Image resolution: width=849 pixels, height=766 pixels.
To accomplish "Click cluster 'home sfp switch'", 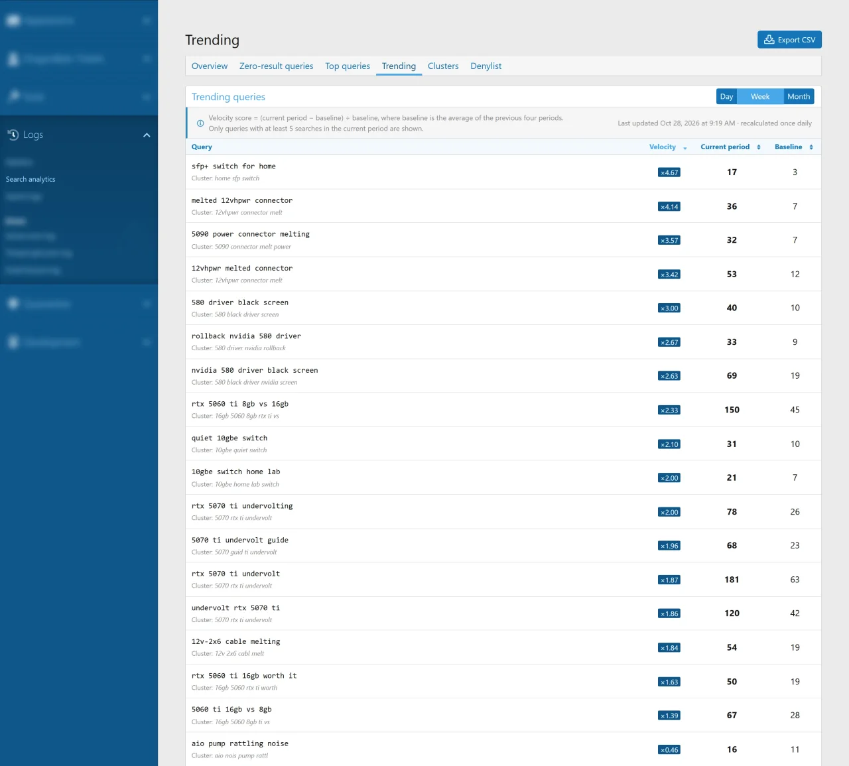I will pos(237,178).
